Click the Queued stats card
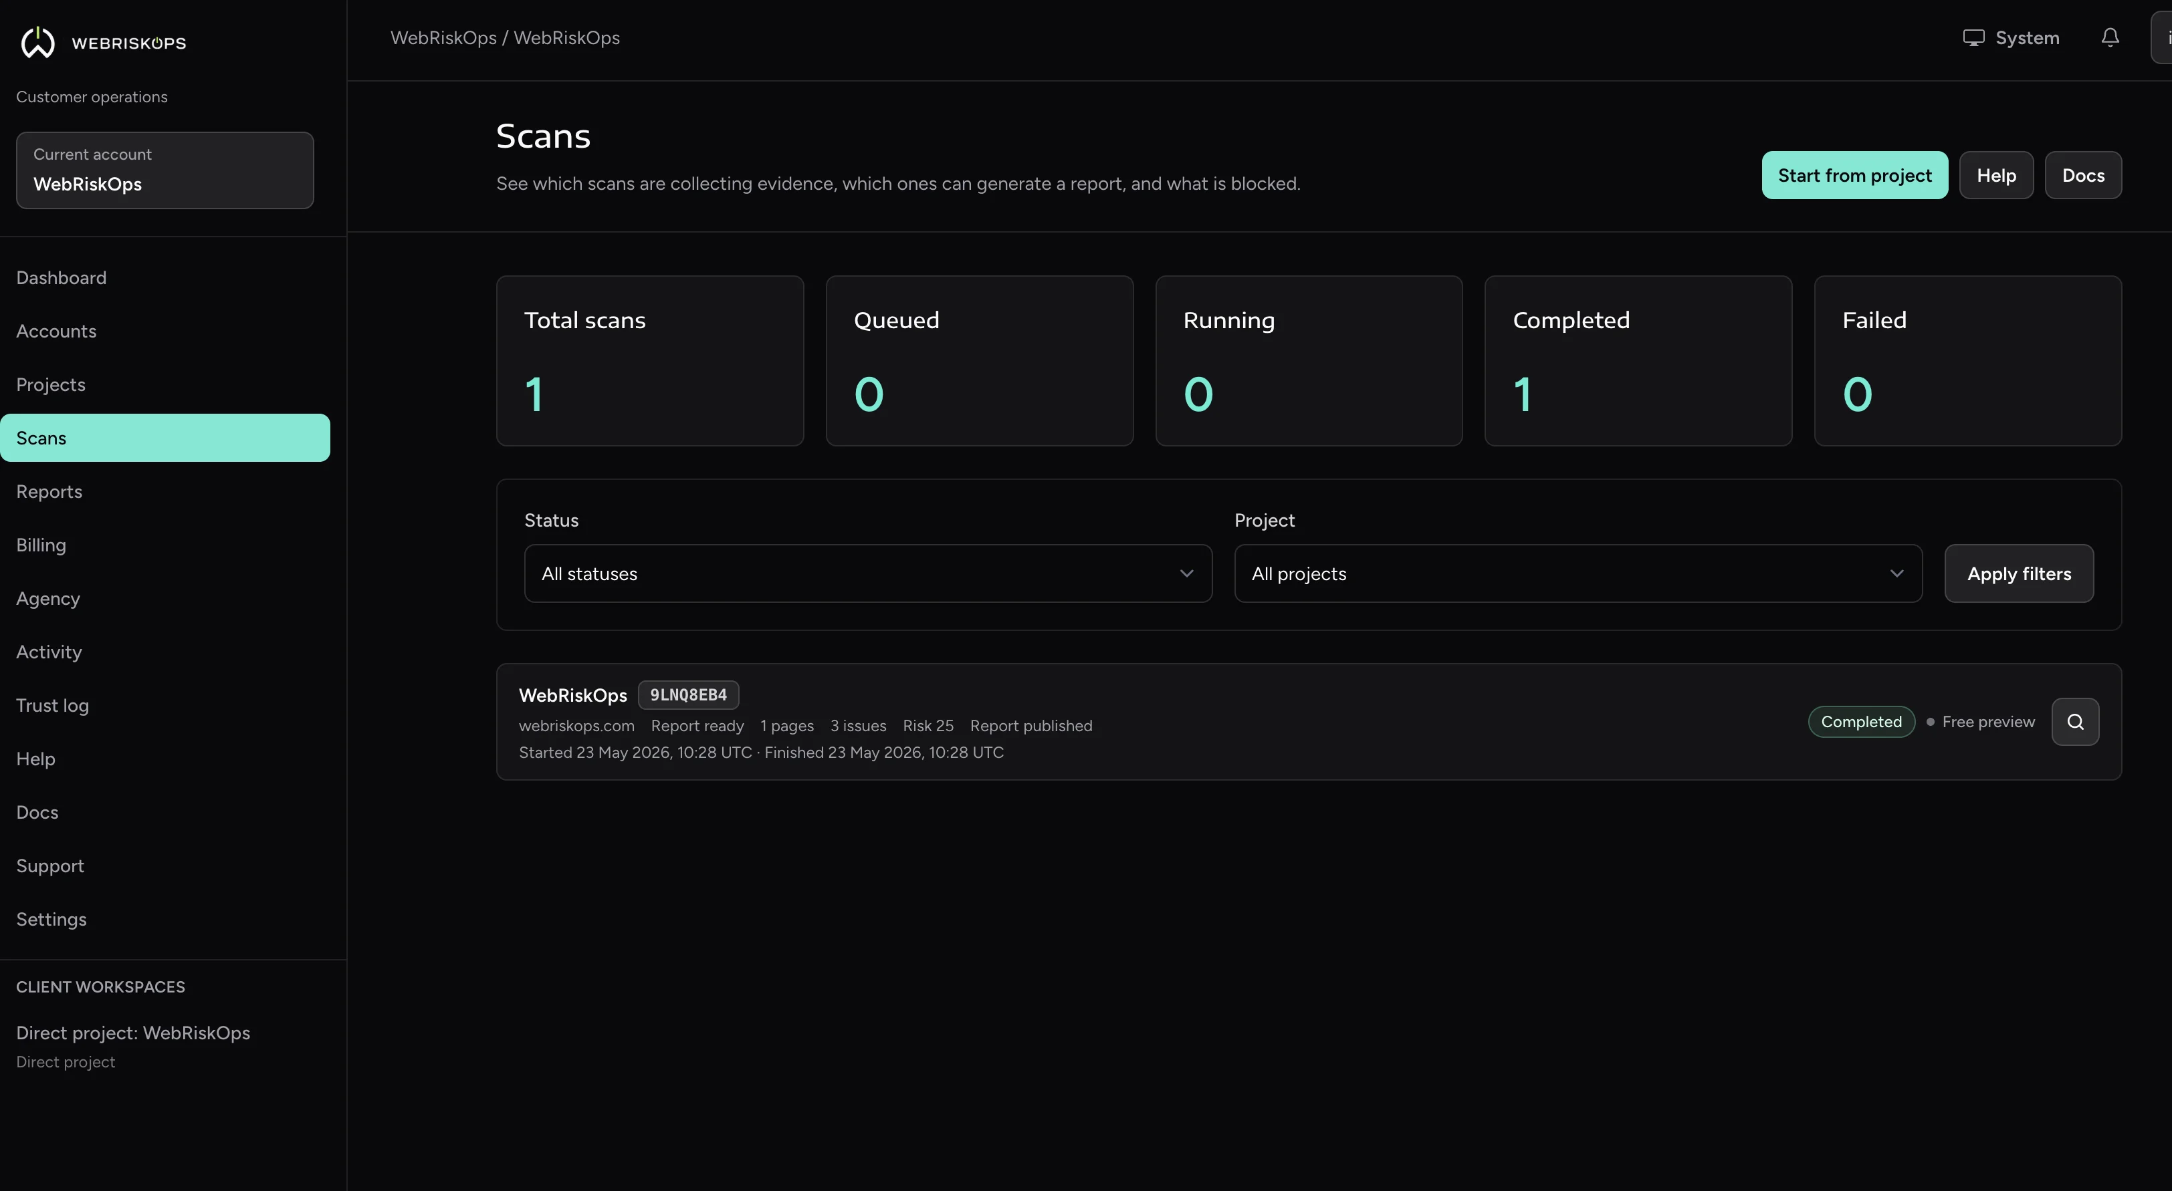The image size is (2172, 1191). coord(979,361)
